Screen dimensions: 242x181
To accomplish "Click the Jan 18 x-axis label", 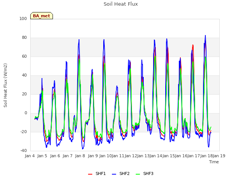I will [x=206, y=156].
